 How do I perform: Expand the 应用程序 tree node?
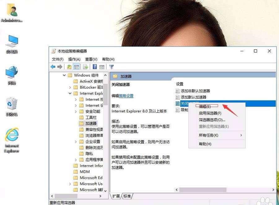(76, 160)
